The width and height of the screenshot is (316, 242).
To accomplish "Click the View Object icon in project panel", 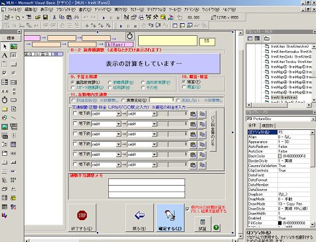I will point(257,38).
